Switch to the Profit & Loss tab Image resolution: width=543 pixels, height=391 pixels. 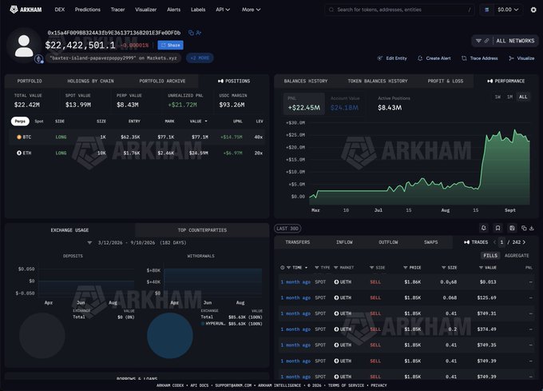click(446, 81)
